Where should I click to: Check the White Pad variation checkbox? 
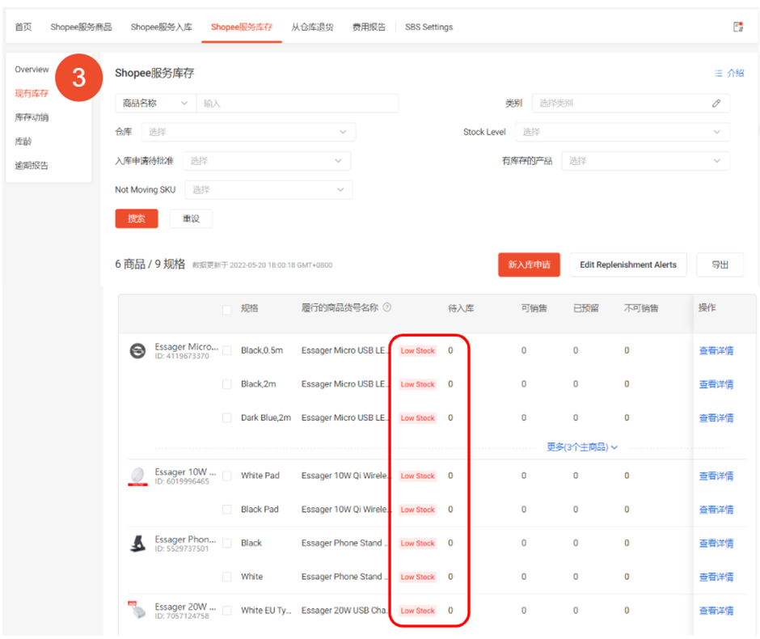(x=227, y=476)
